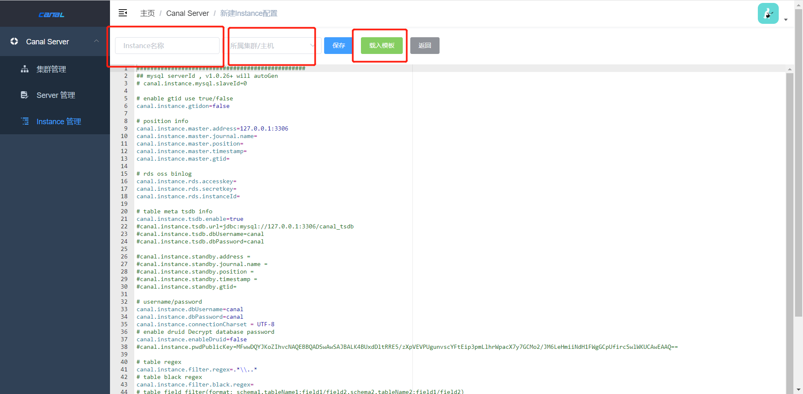Click the slaveId=0 comment line
Viewport: 803px width, 394px height.
pyautogui.click(x=192, y=83)
